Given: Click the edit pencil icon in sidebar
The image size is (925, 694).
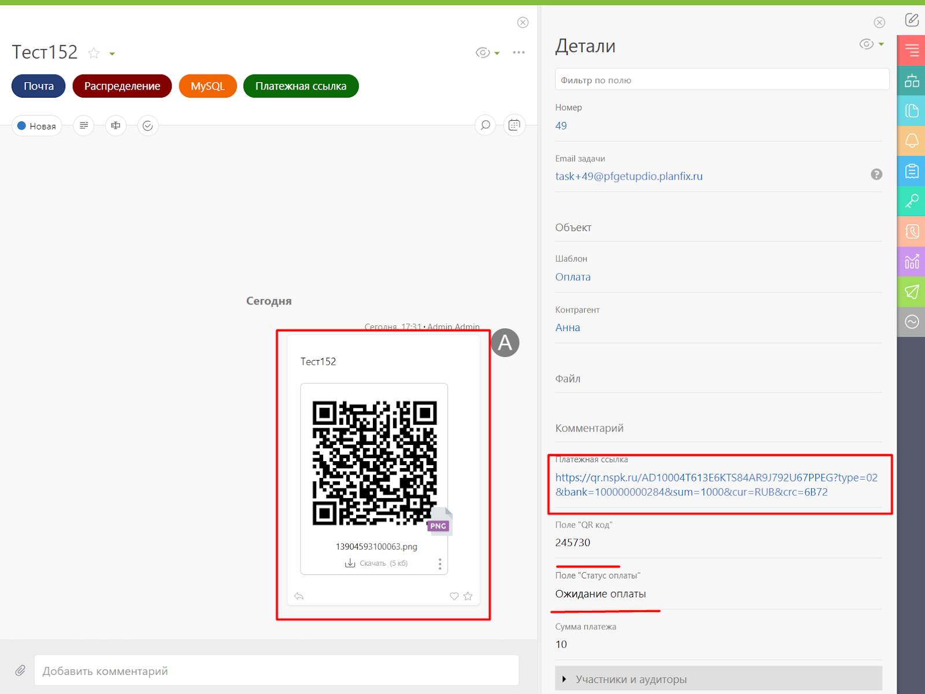Looking at the screenshot, I should pyautogui.click(x=912, y=20).
